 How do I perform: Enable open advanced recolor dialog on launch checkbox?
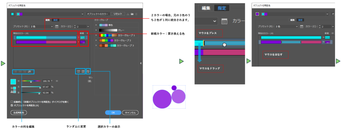pos(12,102)
